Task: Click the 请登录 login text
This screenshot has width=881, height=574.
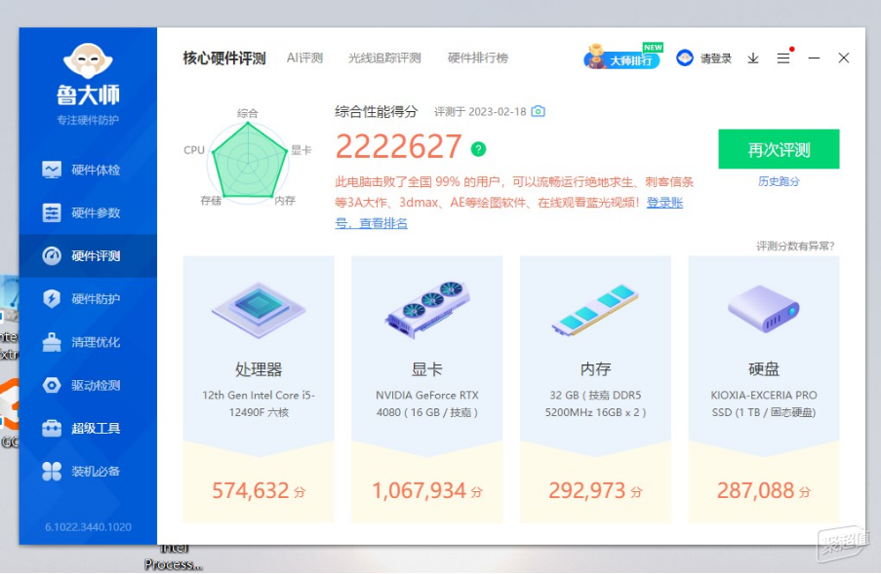Action: [716, 58]
